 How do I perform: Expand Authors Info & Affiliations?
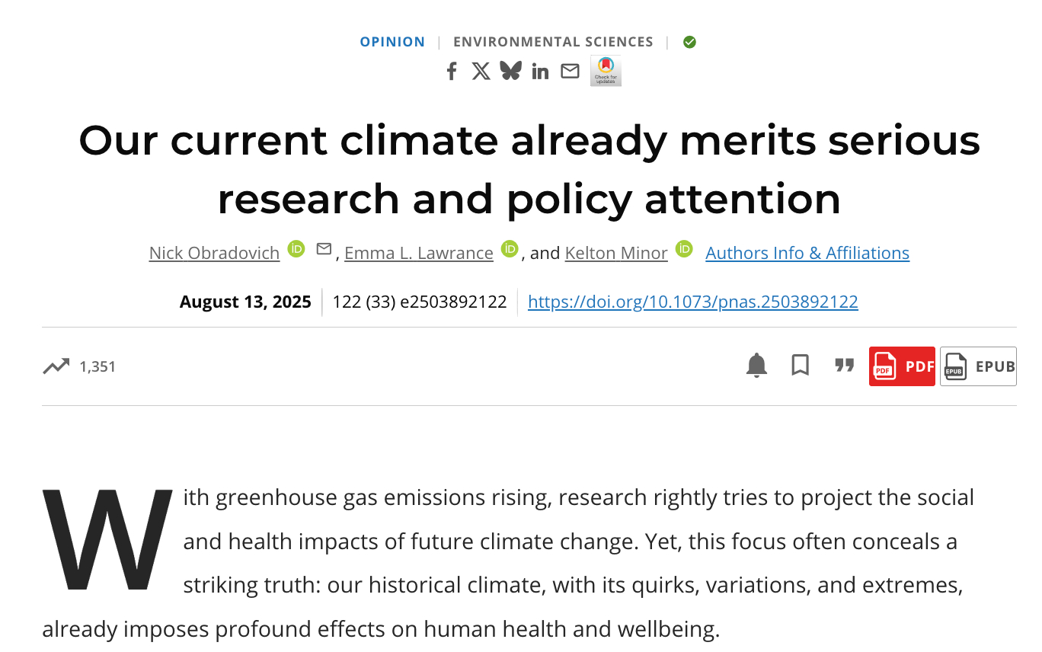pos(807,253)
